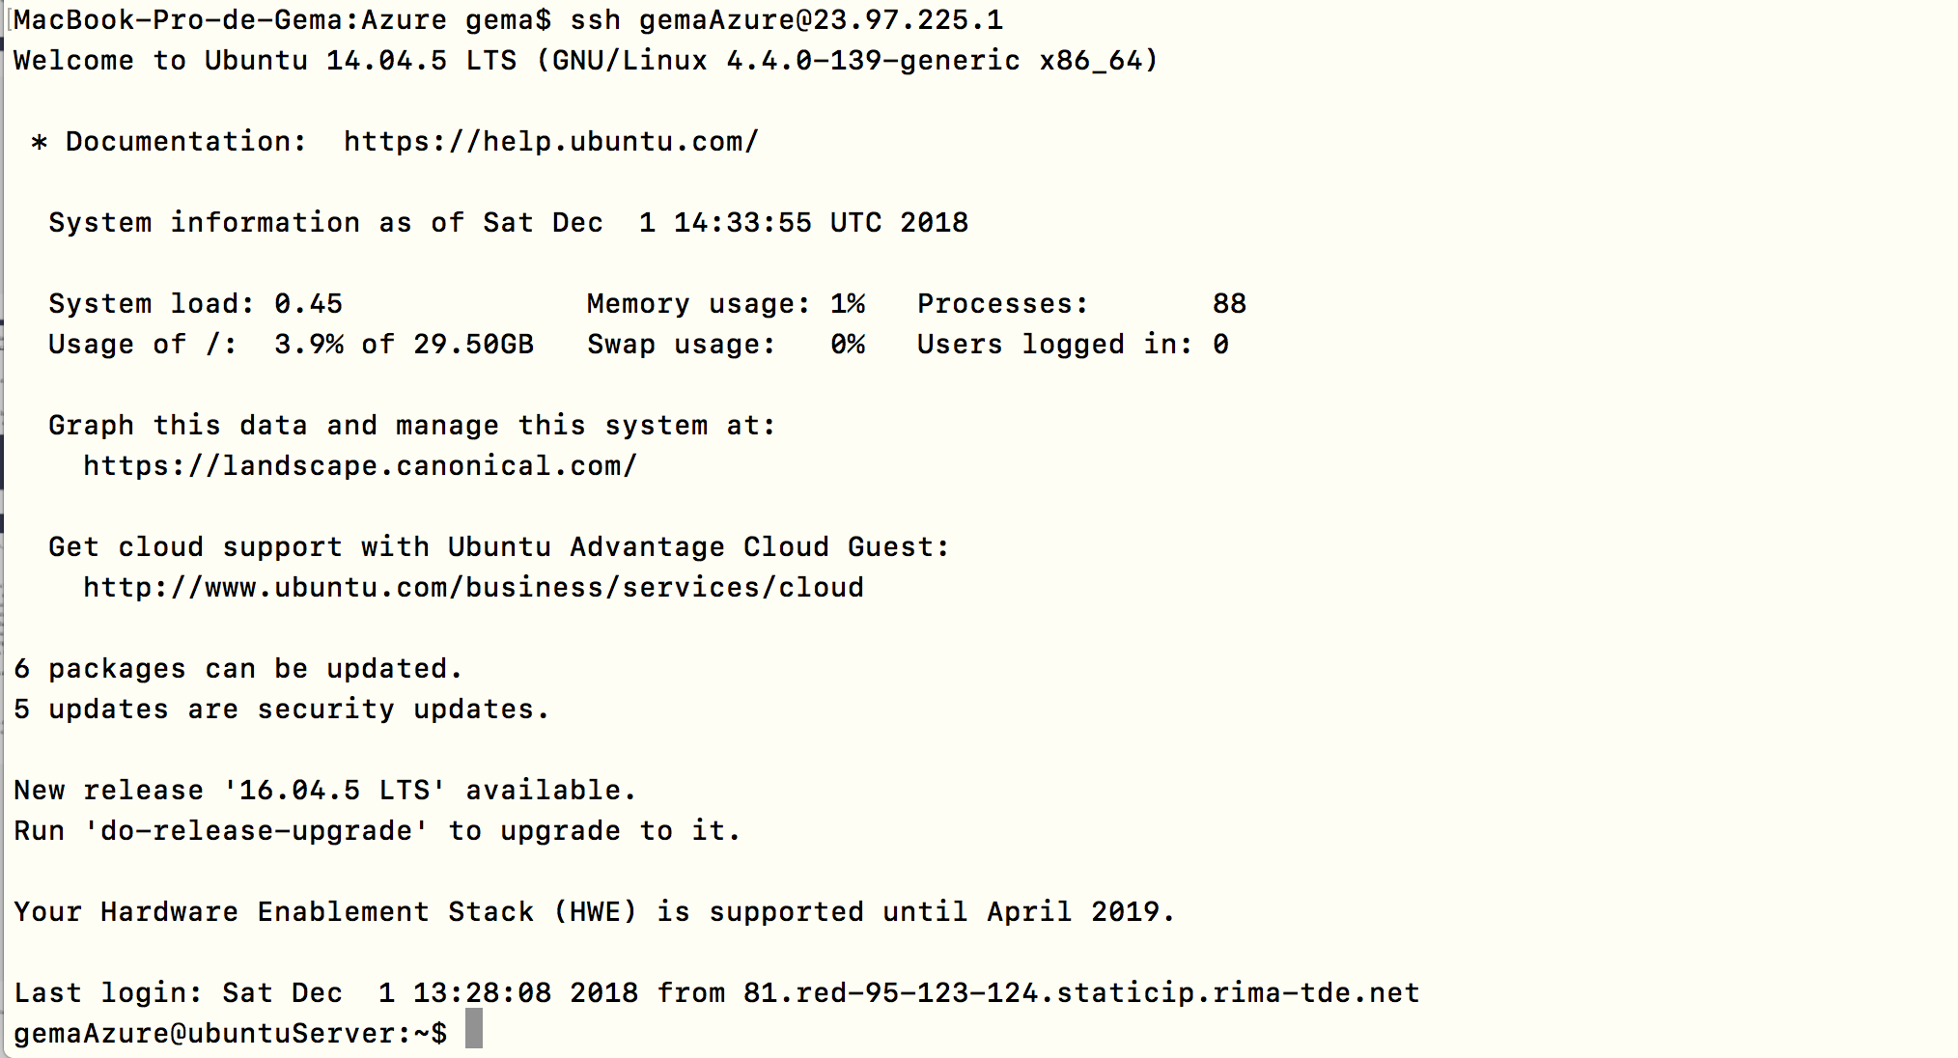The width and height of the screenshot is (1958, 1058).
Task: Click the Welcome to Ubuntu 14.04.5 LTS line
Action: click(586, 61)
